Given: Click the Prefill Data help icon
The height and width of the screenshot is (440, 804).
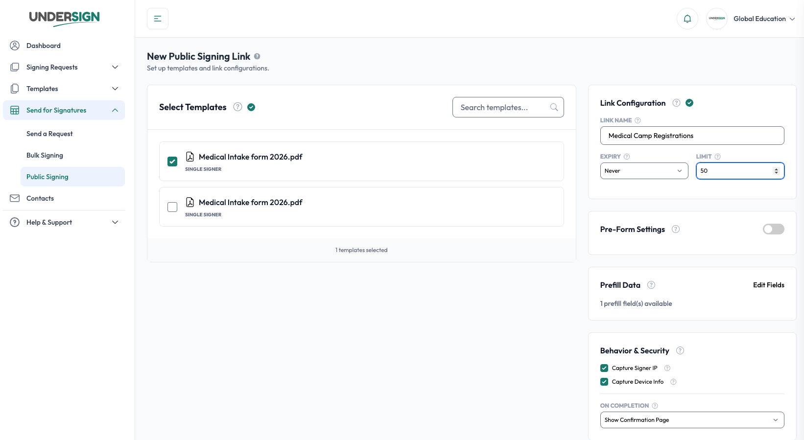Looking at the screenshot, I should (x=651, y=285).
